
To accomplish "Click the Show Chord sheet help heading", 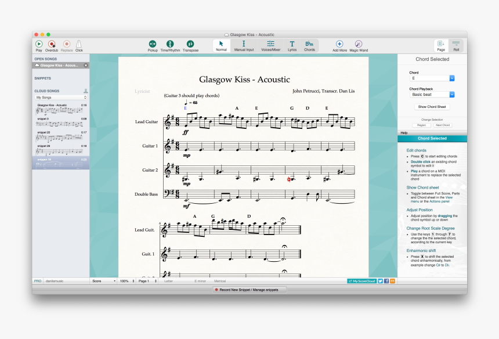I will click(422, 187).
